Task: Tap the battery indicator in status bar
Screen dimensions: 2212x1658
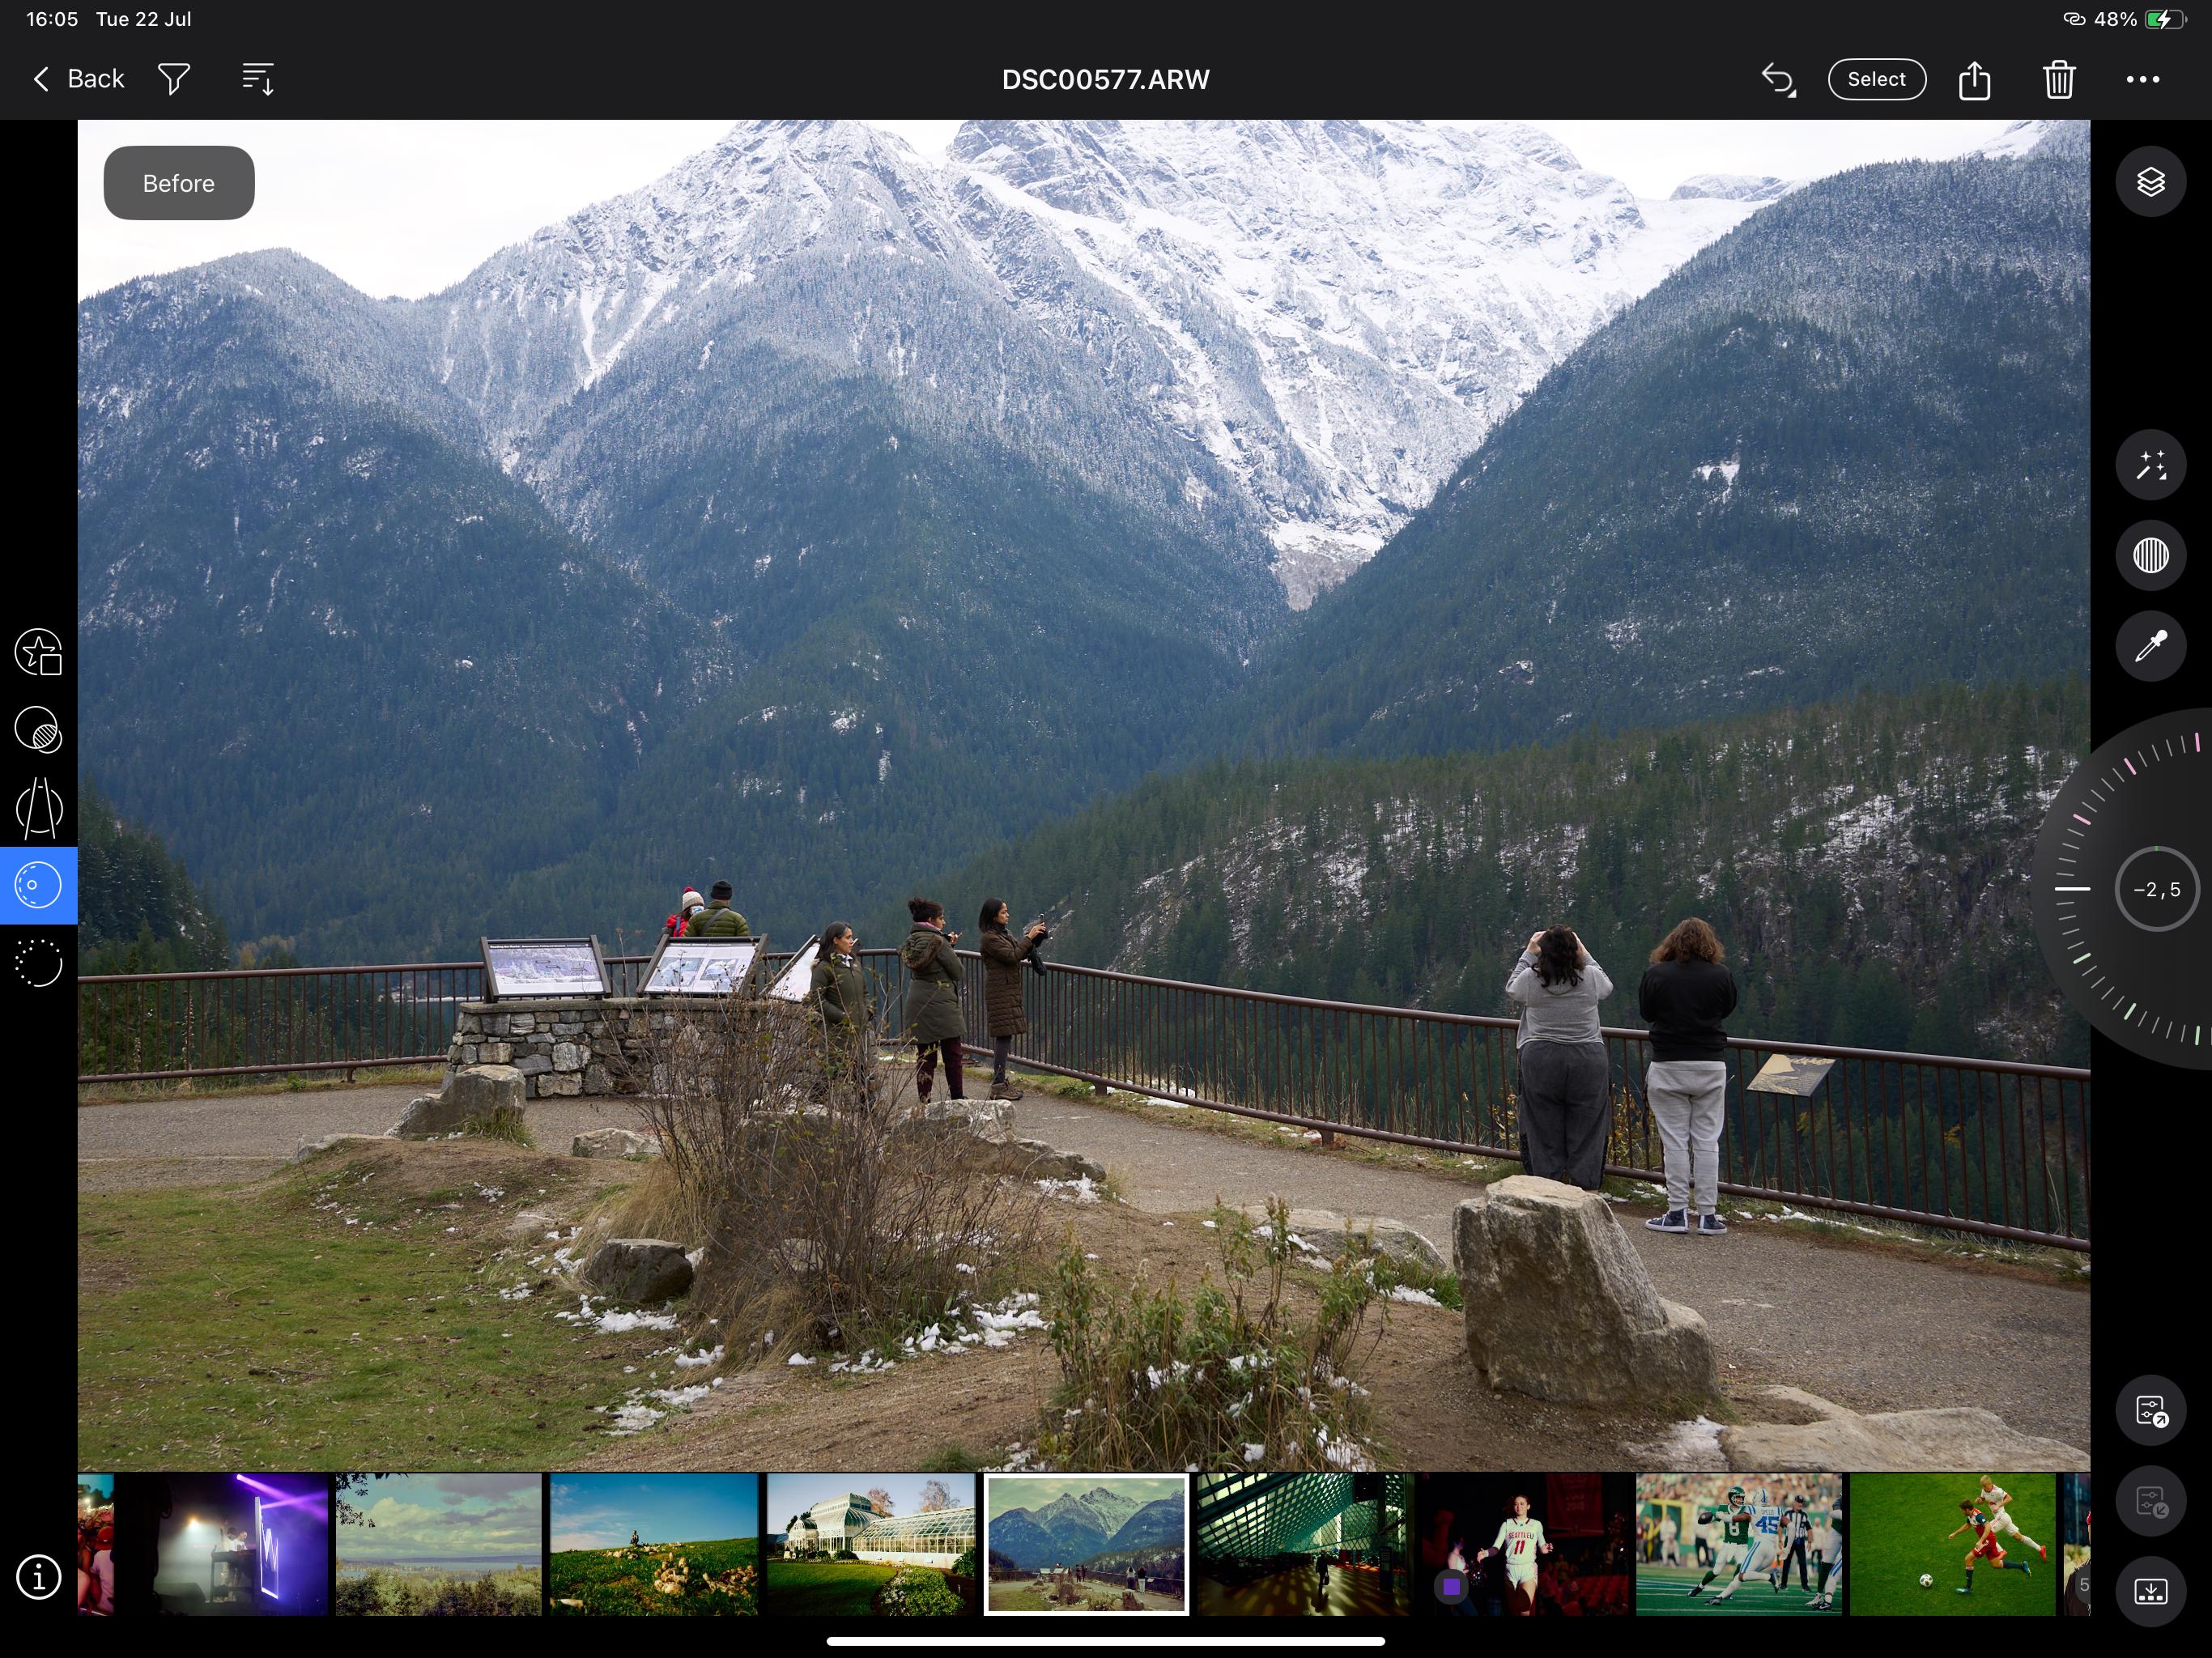Action: [x=2164, y=19]
